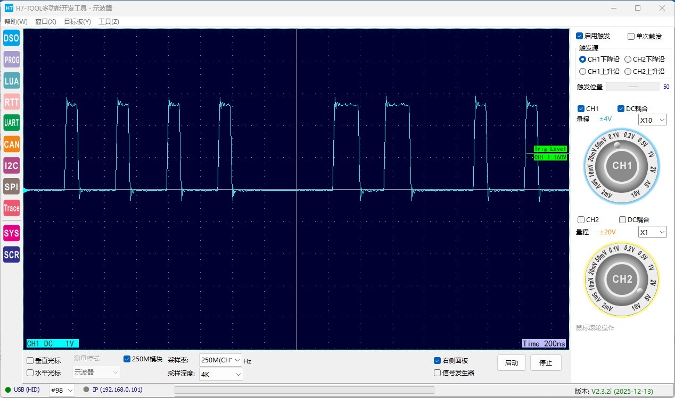Open the UART serial tool
Image resolution: width=675 pixels, height=398 pixels.
pyautogui.click(x=12, y=123)
